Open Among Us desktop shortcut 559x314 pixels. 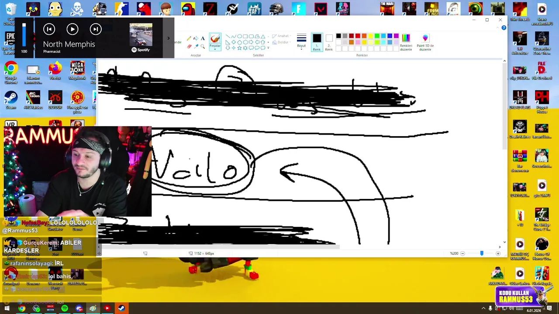(188, 9)
